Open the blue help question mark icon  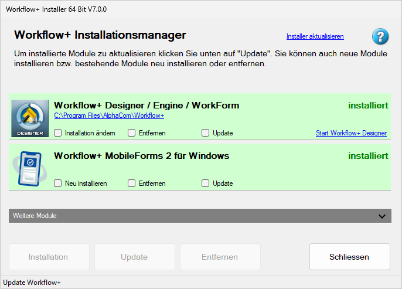(x=380, y=36)
